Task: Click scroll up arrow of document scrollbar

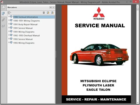Action: click(x=138, y=7)
